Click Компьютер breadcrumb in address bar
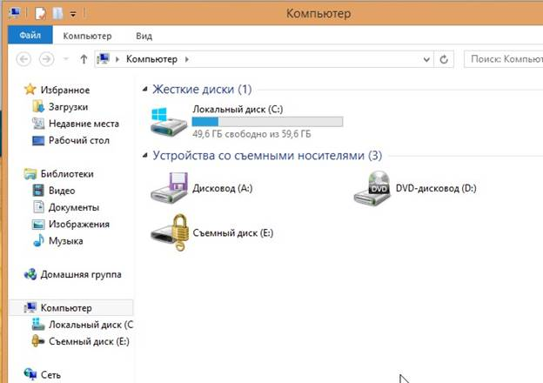The image size is (543, 383). [x=151, y=59]
